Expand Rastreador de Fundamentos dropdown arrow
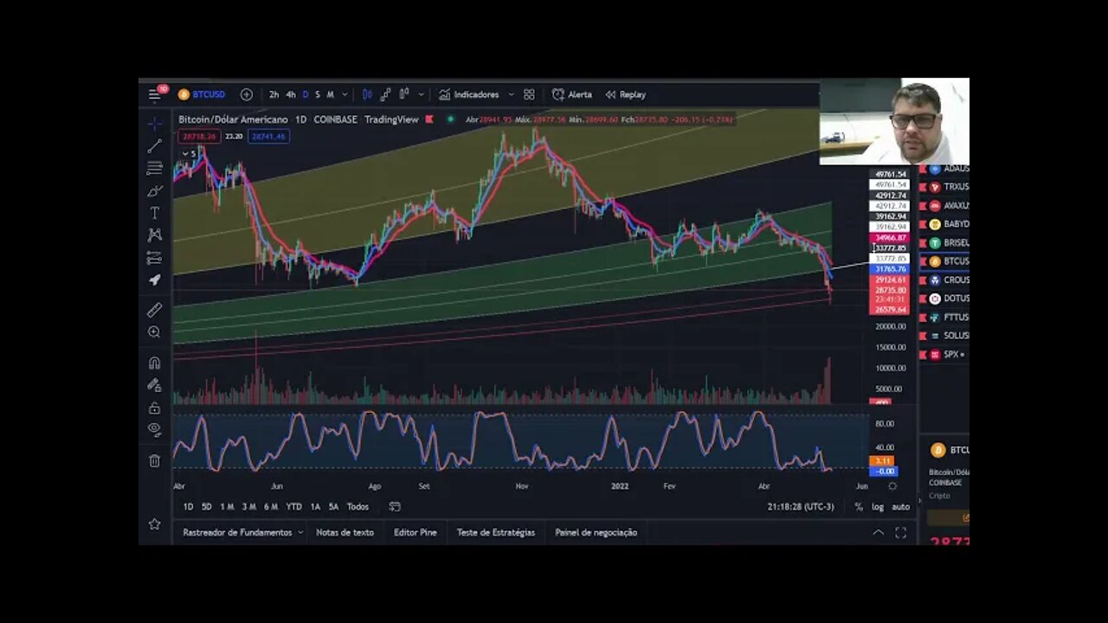 click(300, 532)
